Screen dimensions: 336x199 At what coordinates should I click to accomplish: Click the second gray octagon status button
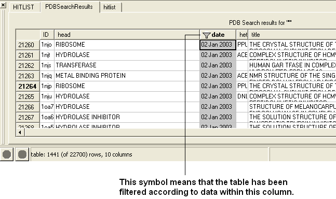22,154
